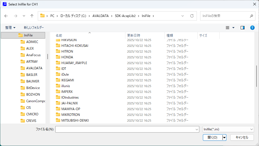259x146 pixels.
Task: Click the file list vertical scrollbar
Action: (x=257, y=77)
